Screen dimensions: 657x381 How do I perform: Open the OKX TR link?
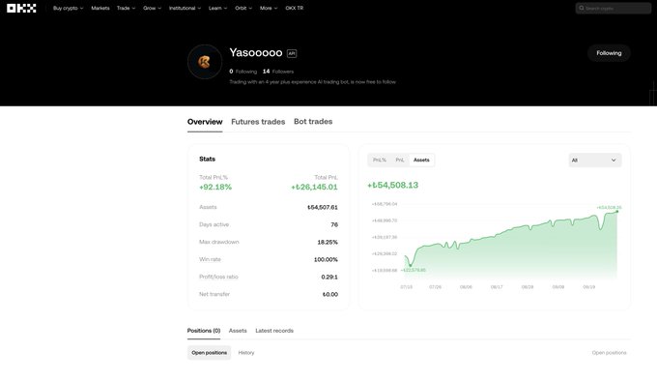pos(294,8)
